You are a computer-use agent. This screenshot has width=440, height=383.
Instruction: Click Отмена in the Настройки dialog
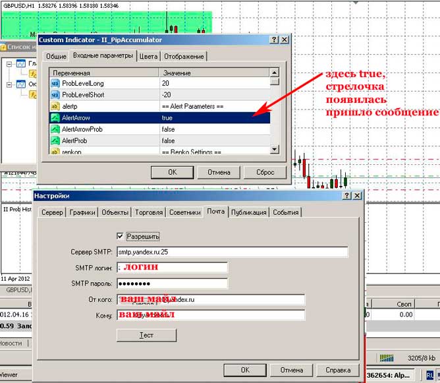292,370
